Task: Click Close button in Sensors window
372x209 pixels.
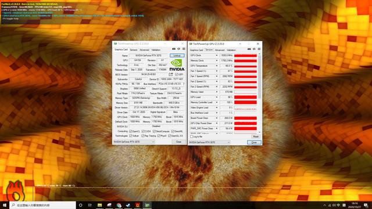Action: coord(254,142)
